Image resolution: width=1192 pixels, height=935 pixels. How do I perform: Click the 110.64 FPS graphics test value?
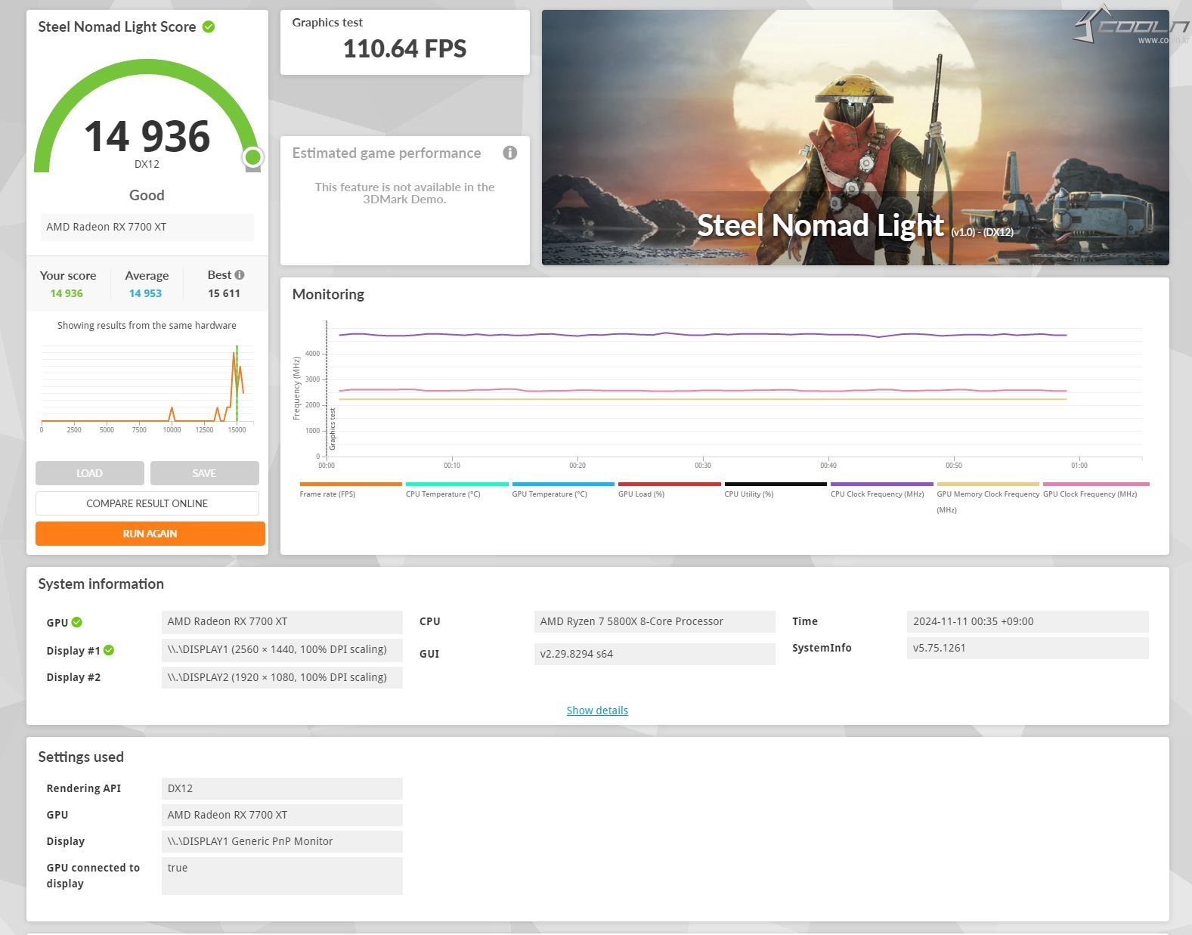[x=404, y=49]
